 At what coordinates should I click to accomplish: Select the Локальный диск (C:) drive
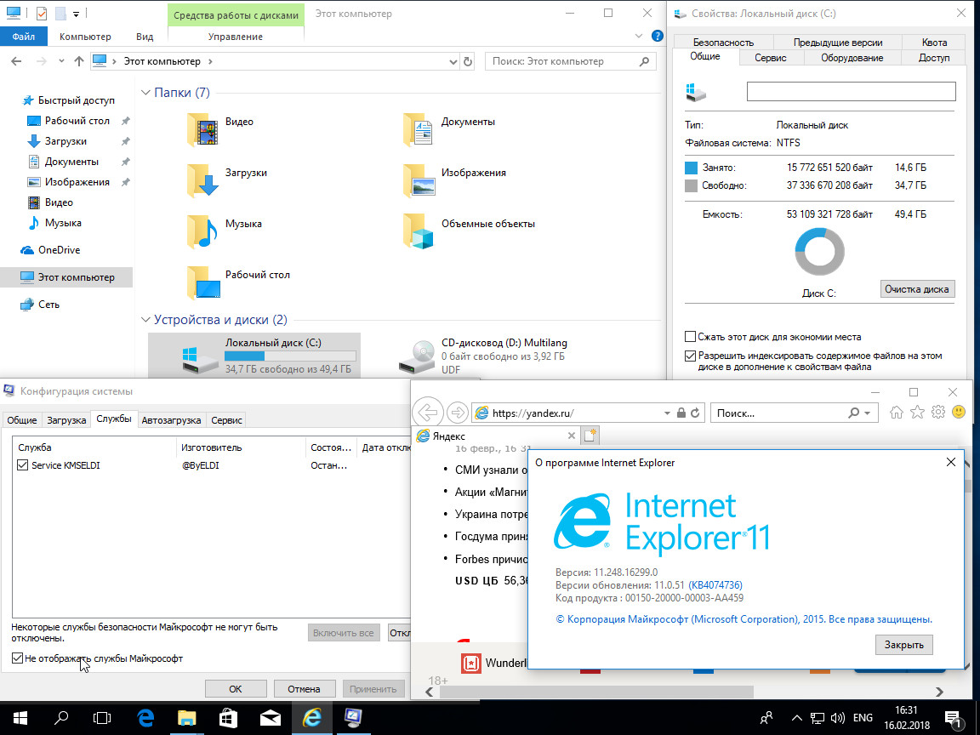click(x=254, y=356)
